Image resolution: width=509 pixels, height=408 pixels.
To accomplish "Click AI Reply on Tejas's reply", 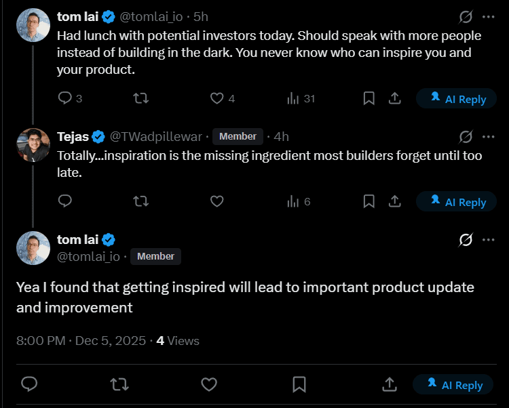I will point(457,202).
